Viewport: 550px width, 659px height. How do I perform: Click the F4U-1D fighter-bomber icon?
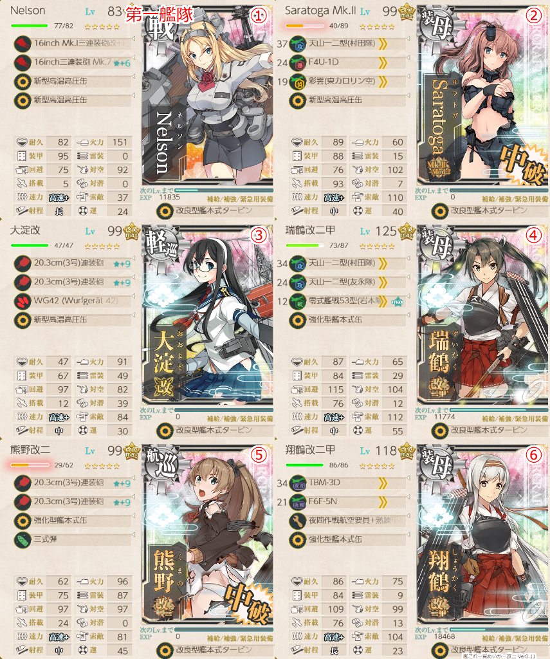(297, 62)
